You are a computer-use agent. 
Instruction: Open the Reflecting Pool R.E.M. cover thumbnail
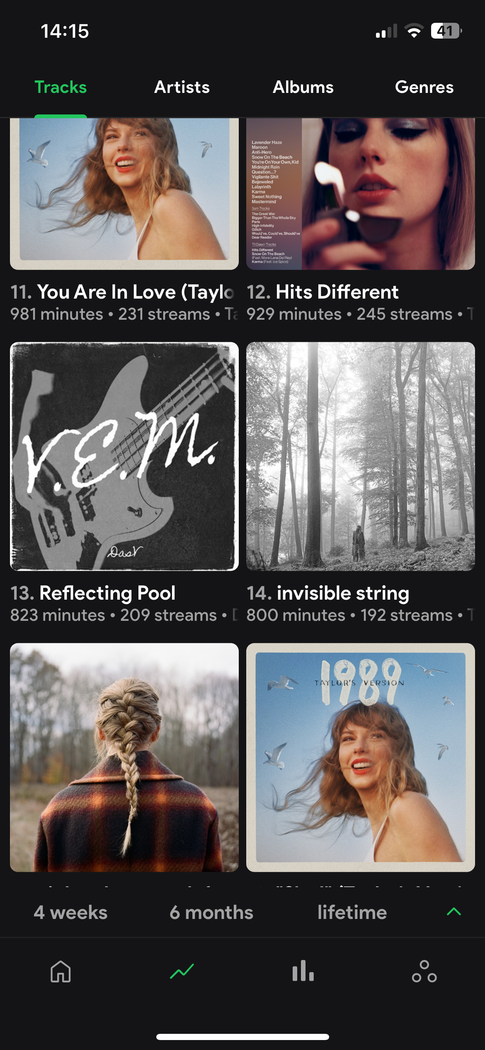click(124, 456)
